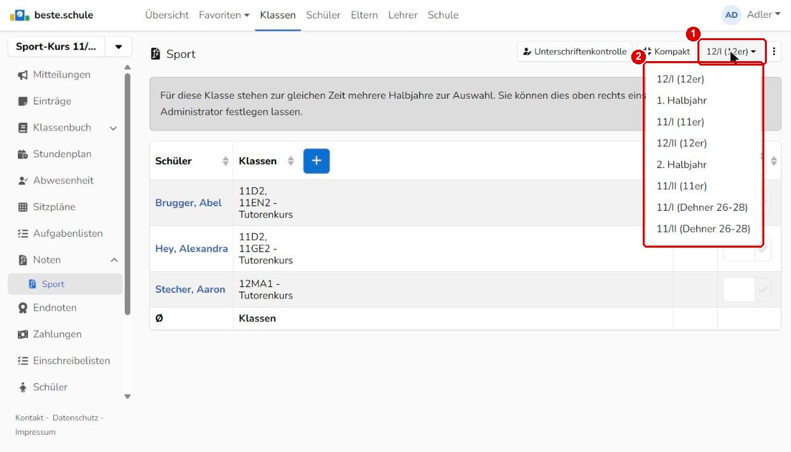Click the Einschreibelisten list icon
This screenshot has width=791, height=452.
click(23, 361)
